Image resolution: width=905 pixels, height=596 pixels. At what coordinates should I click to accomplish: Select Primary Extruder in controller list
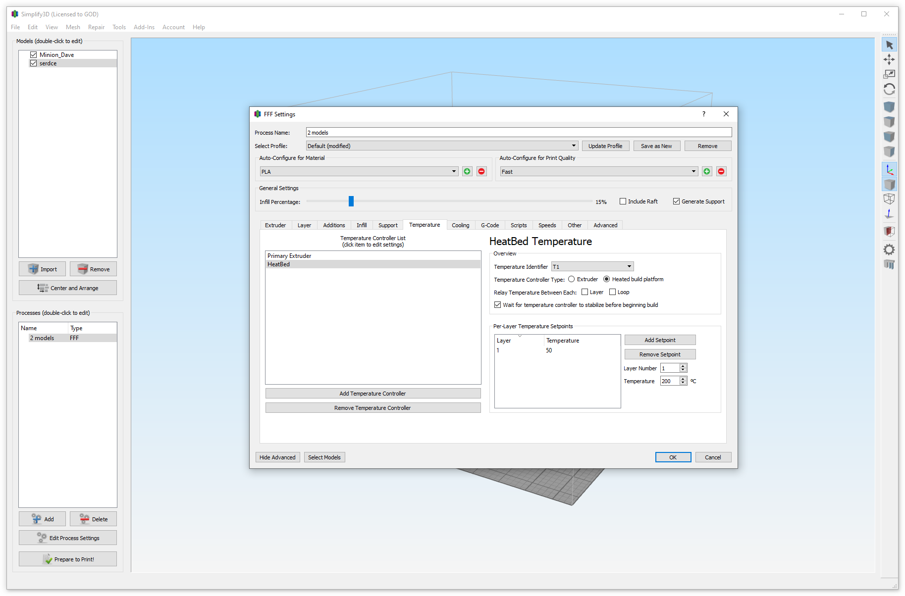click(373, 256)
